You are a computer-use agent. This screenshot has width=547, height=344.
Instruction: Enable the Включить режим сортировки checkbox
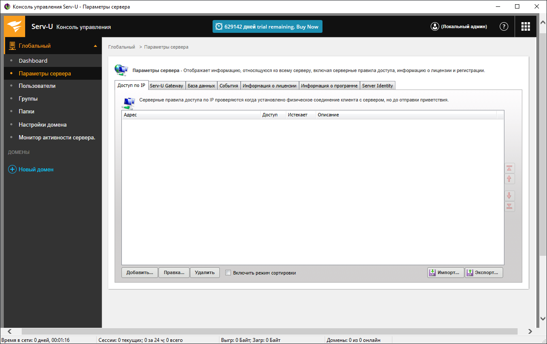(x=228, y=273)
